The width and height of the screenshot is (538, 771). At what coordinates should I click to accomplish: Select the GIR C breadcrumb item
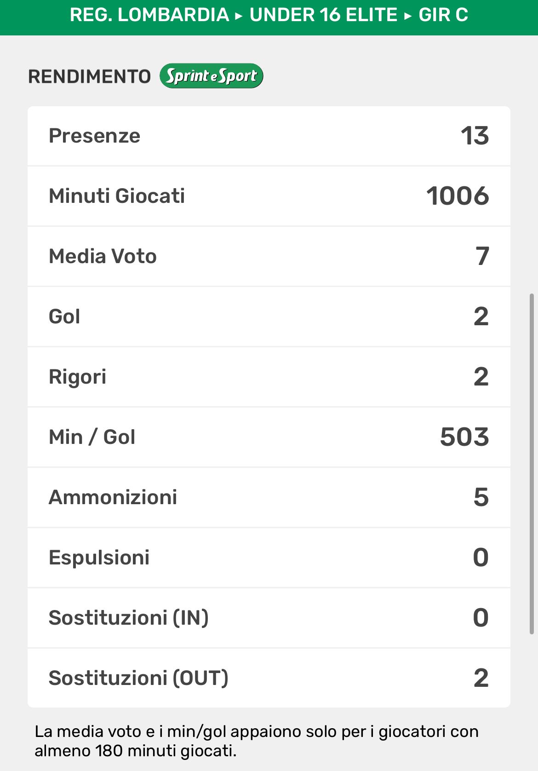443,15
